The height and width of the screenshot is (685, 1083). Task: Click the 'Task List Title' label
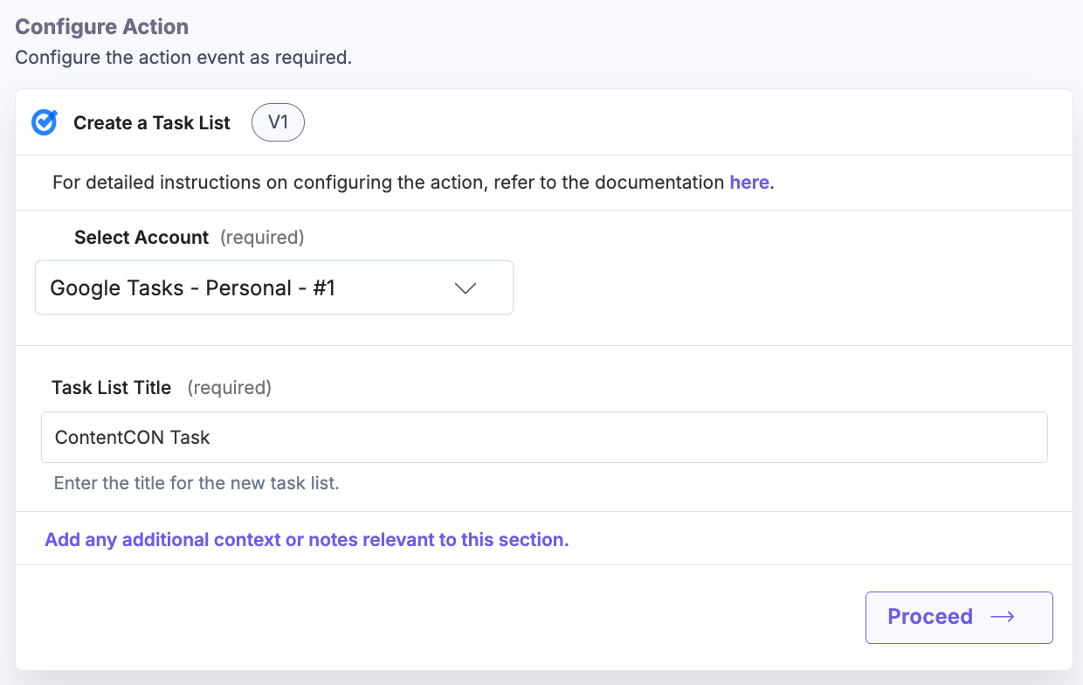point(111,388)
